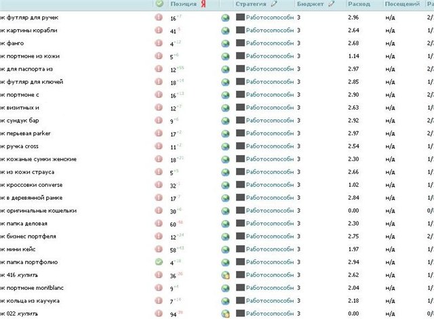Sort by Позиция column header
This screenshot has height=319, width=434.
pyautogui.click(x=184, y=4)
